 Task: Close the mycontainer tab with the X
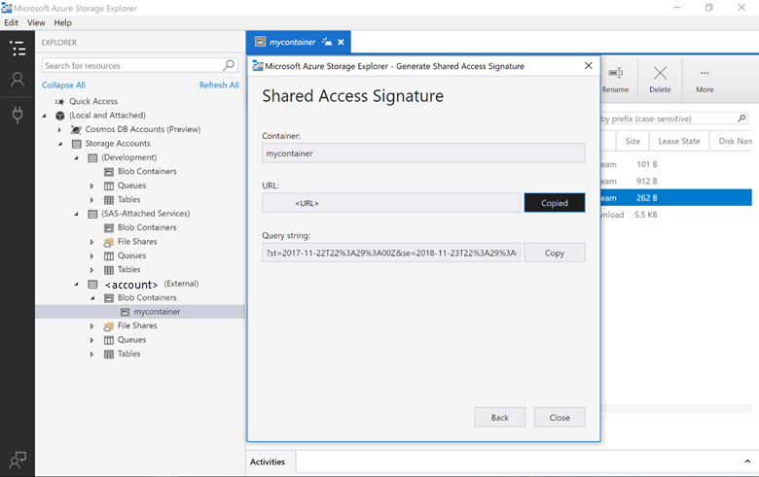pyautogui.click(x=341, y=42)
